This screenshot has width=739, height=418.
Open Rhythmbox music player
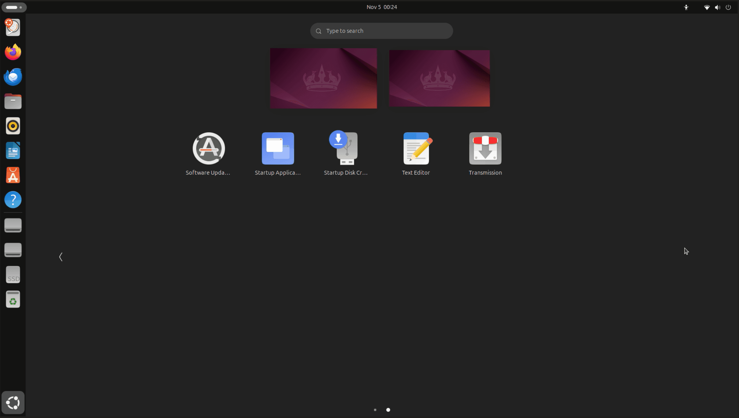pos(13,126)
